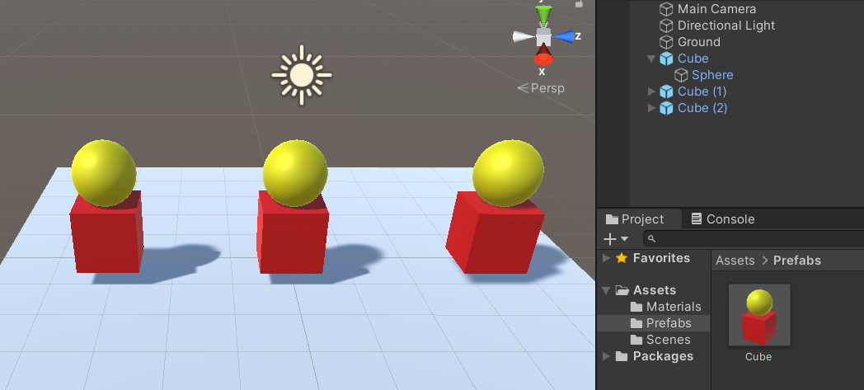
Task: Click the Packages folder icon
Action: 622,356
